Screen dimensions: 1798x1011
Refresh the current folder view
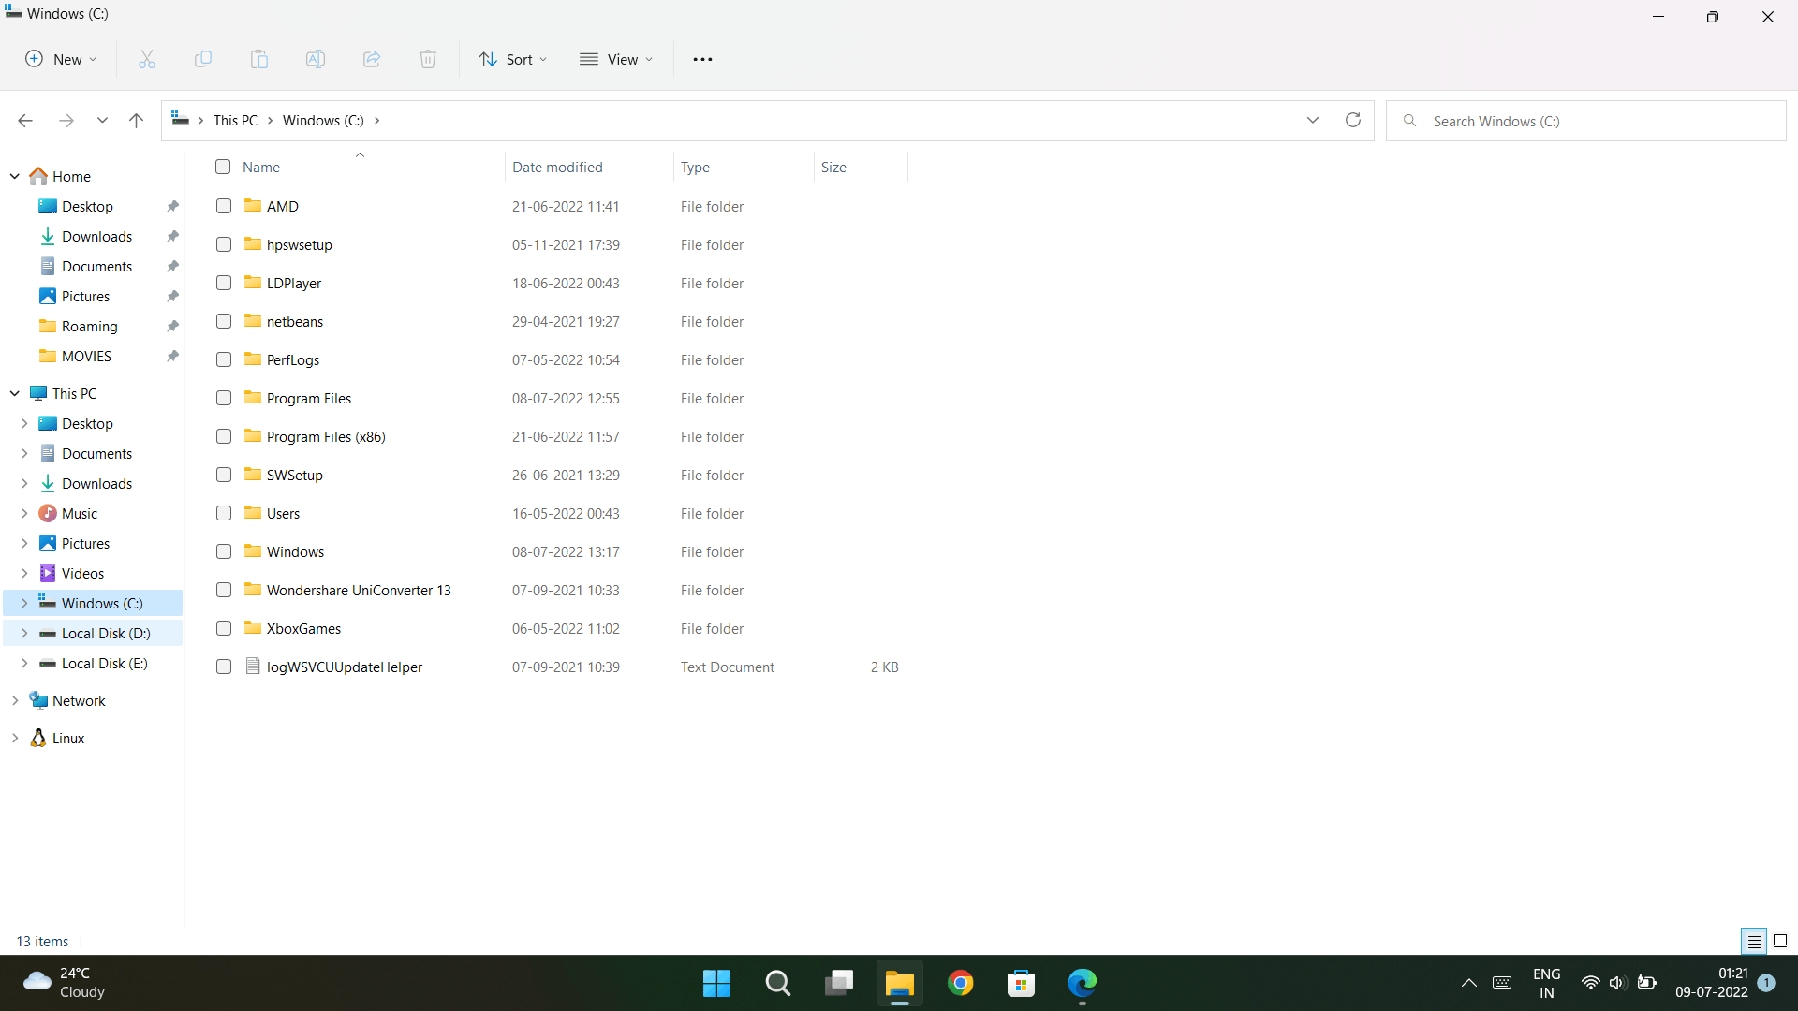1352,120
